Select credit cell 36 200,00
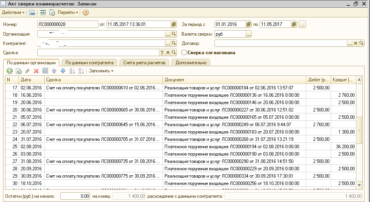Screen dimensions: 370x202 click(343, 146)
